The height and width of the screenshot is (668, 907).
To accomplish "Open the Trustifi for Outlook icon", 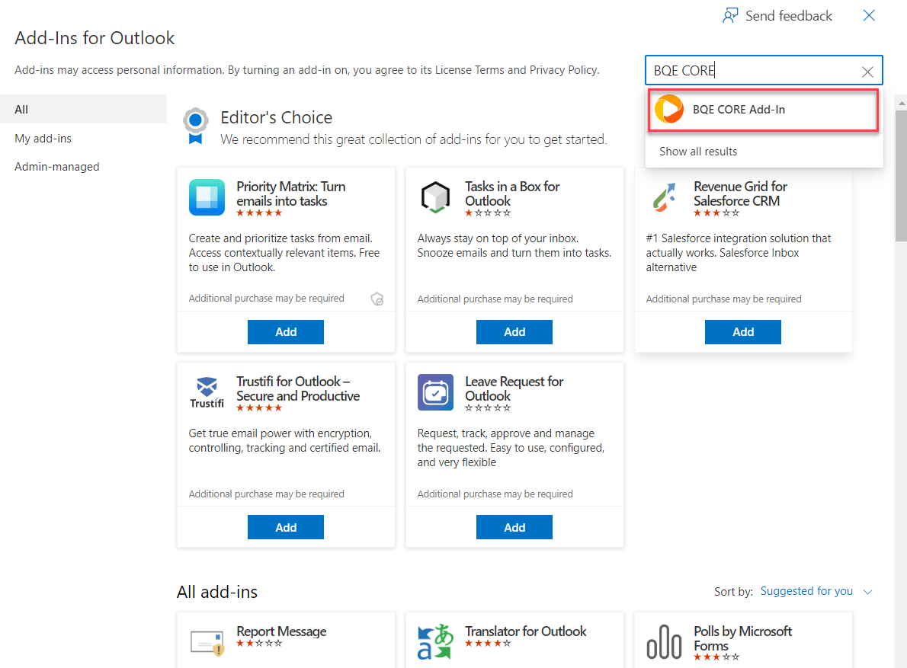I will [x=207, y=392].
